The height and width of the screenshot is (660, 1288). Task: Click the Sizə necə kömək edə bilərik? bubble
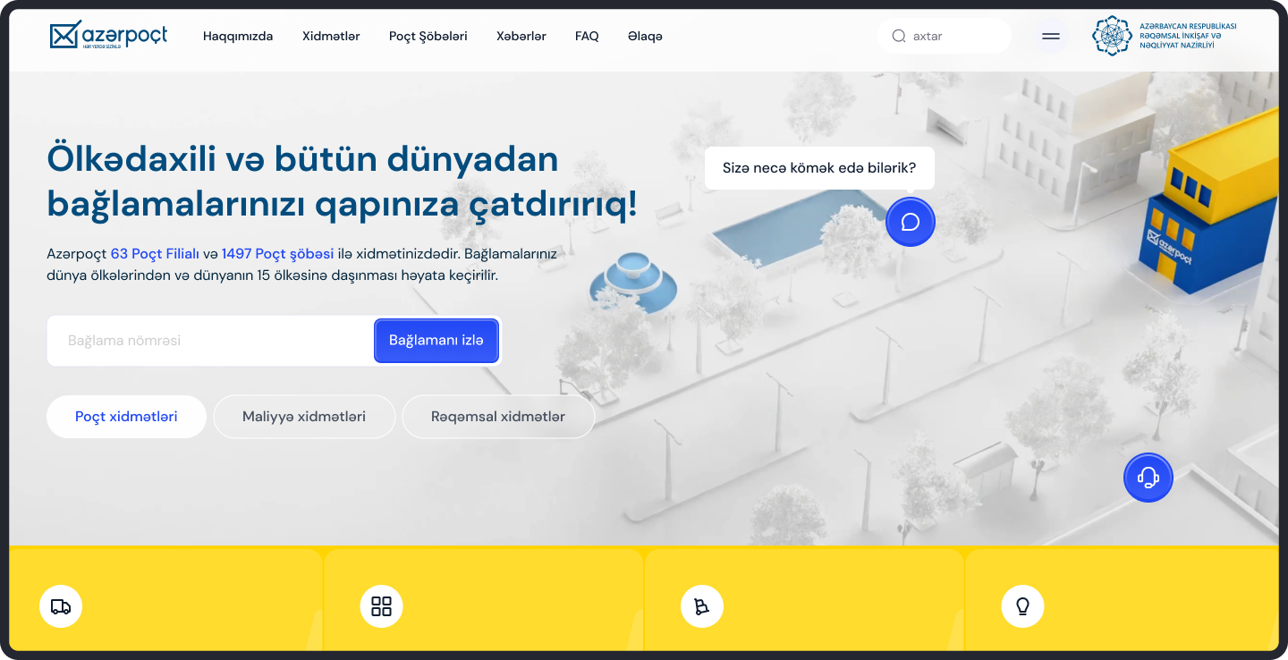tap(819, 168)
